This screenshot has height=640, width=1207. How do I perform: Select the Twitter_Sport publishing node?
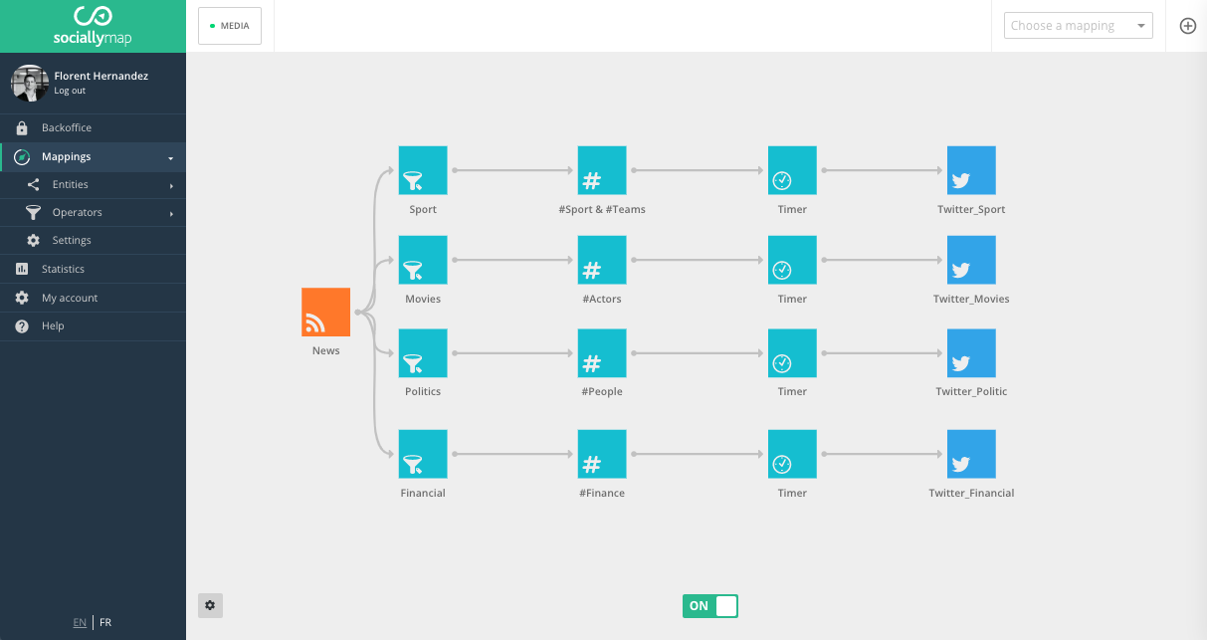970,169
